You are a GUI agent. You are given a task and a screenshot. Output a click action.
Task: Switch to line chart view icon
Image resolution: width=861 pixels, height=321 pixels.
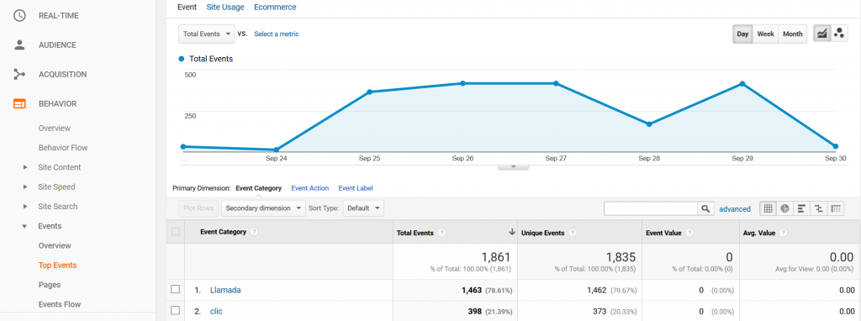[821, 34]
